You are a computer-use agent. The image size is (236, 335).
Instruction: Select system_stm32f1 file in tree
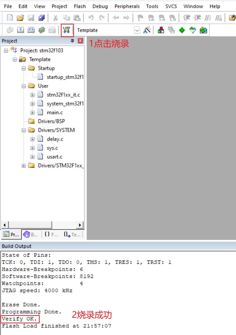pos(65,104)
